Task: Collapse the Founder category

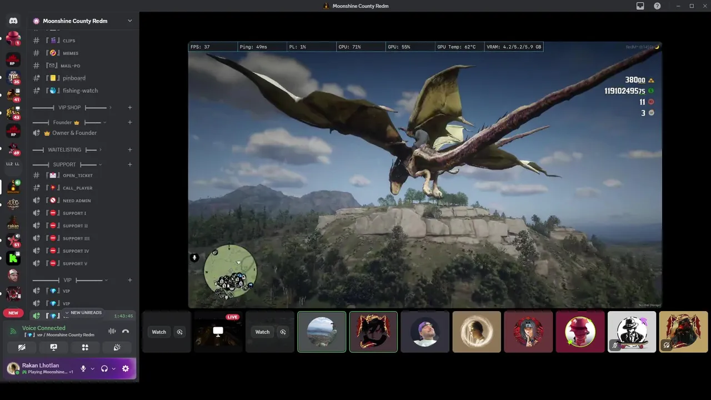Action: point(69,122)
